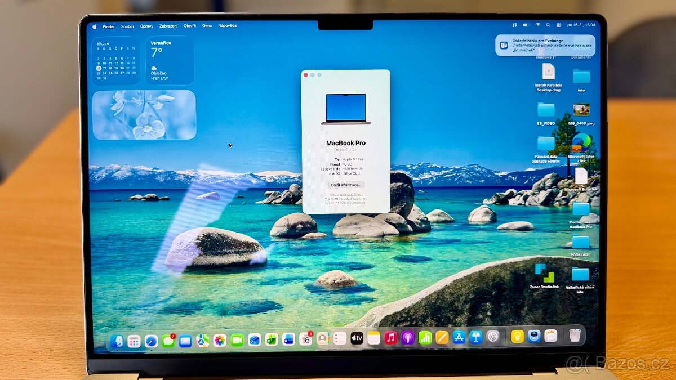Launch the App Store from the Dock
Viewport: 676px width, 380px height.
click(459, 339)
